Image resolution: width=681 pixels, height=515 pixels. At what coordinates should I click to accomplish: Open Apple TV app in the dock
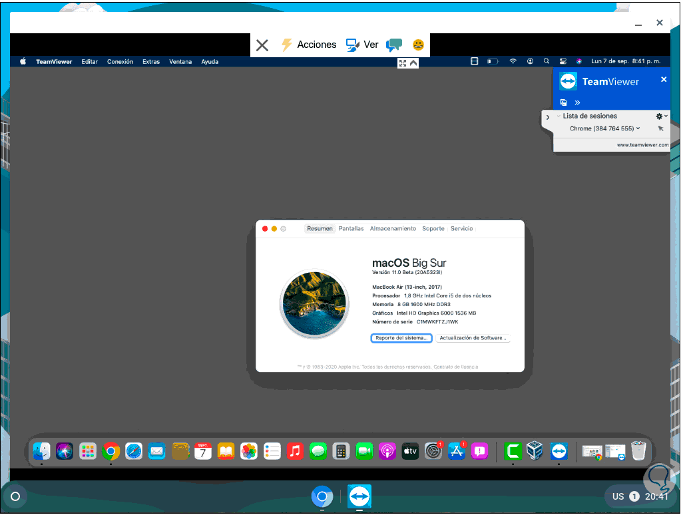coord(410,452)
